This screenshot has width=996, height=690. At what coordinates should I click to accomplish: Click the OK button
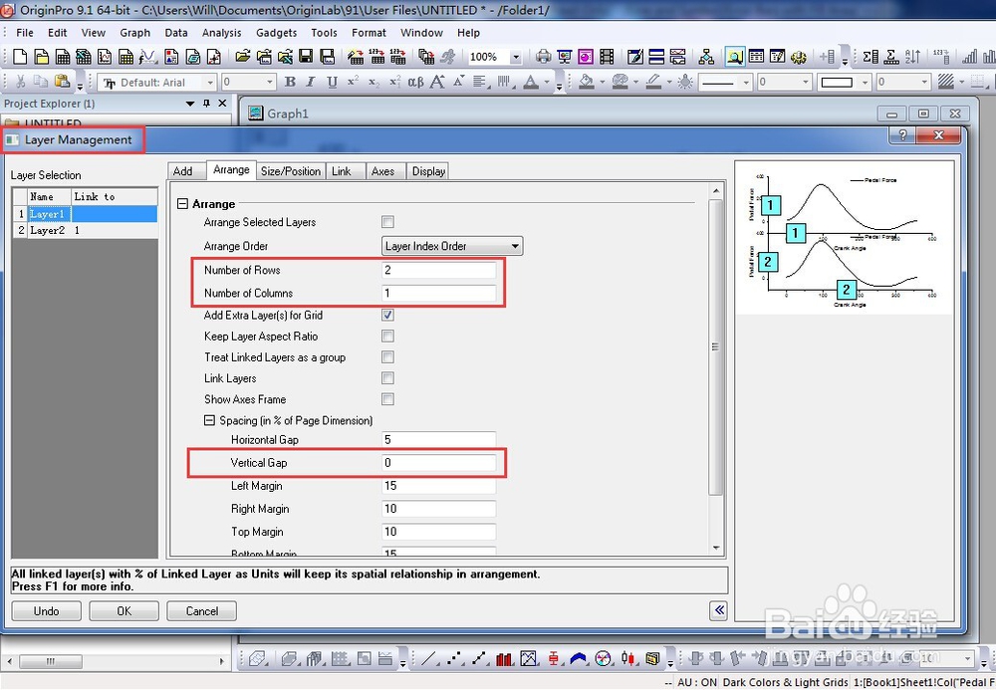[x=124, y=610]
